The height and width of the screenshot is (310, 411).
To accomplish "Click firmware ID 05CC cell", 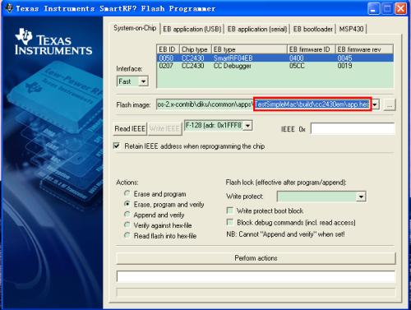I will (297, 66).
